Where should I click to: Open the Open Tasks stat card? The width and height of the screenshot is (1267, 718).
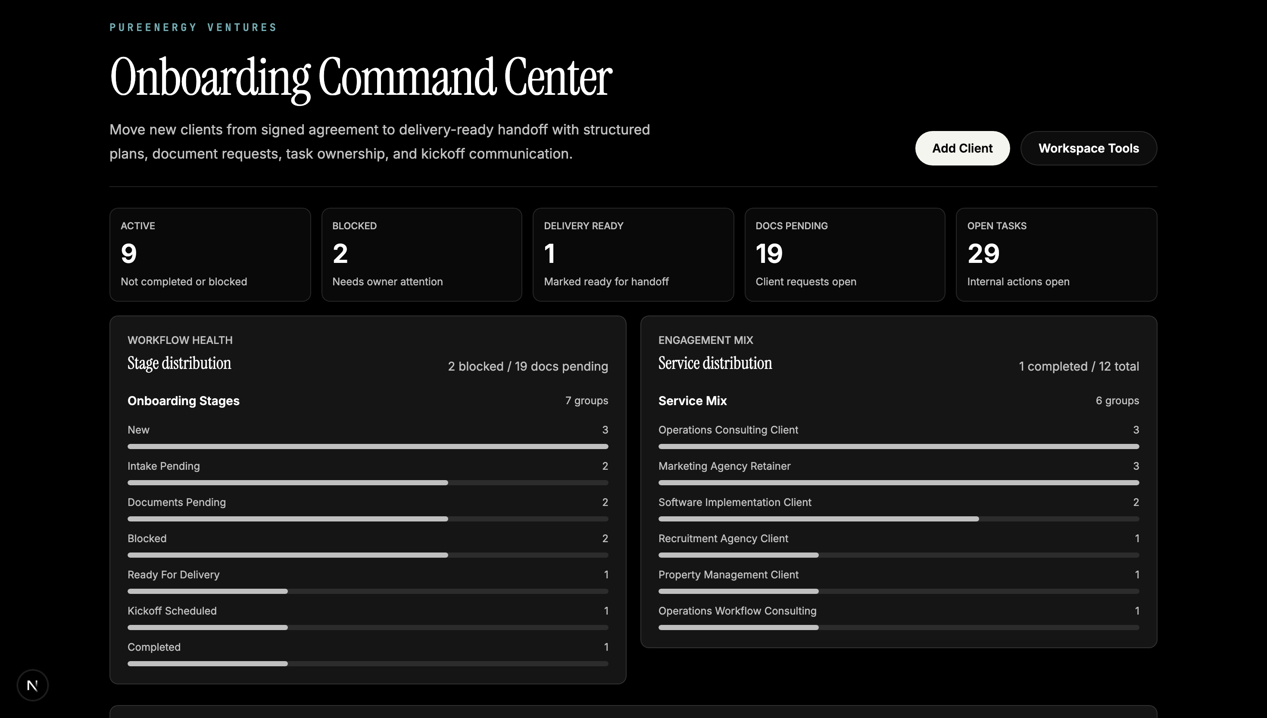[x=1056, y=254]
